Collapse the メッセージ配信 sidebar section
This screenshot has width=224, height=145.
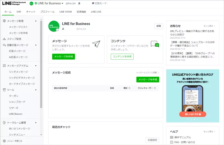tap(36, 21)
